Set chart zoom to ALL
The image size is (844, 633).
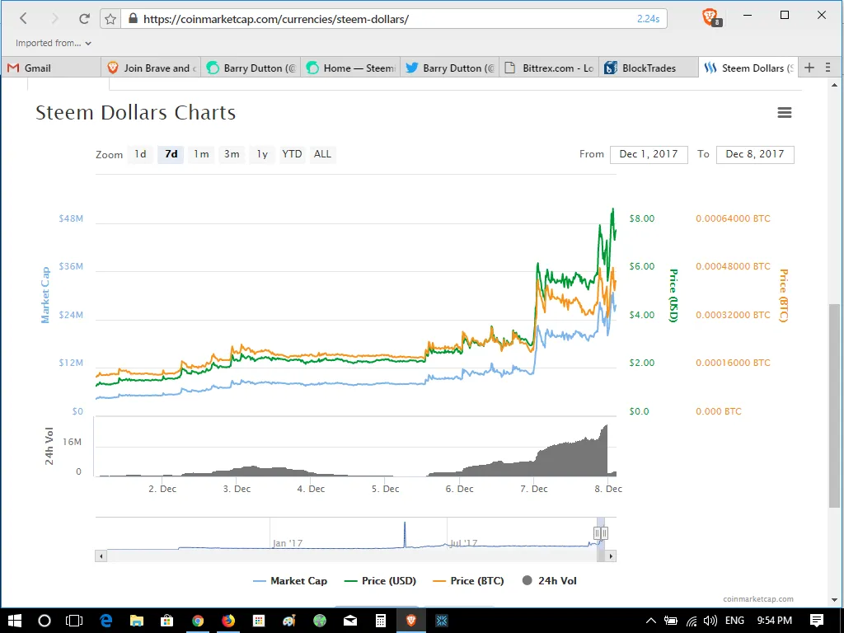pos(322,154)
